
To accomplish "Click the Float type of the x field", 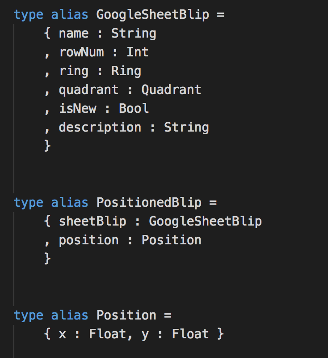I will (x=104, y=334).
